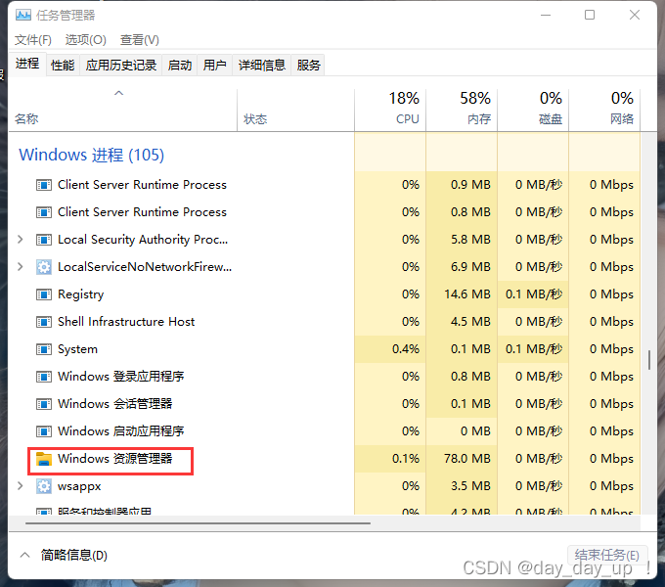Sort by the 名称 column header
Viewport: 665px width, 587px height.
tap(123, 110)
